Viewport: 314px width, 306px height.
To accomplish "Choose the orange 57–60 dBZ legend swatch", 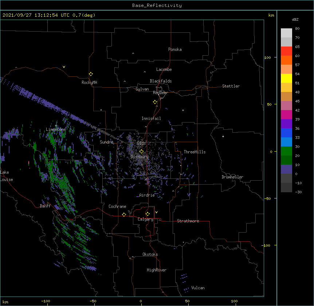I will (x=286, y=60).
